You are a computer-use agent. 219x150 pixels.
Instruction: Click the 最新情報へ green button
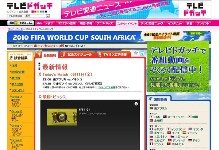pos(196,33)
